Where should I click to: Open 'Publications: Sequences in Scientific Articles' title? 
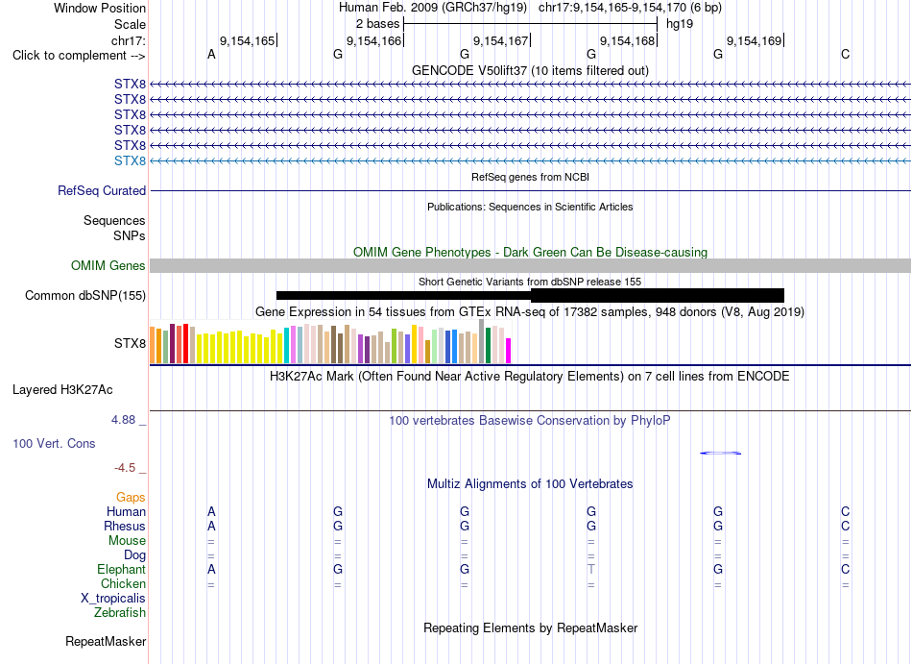pyautogui.click(x=530, y=207)
